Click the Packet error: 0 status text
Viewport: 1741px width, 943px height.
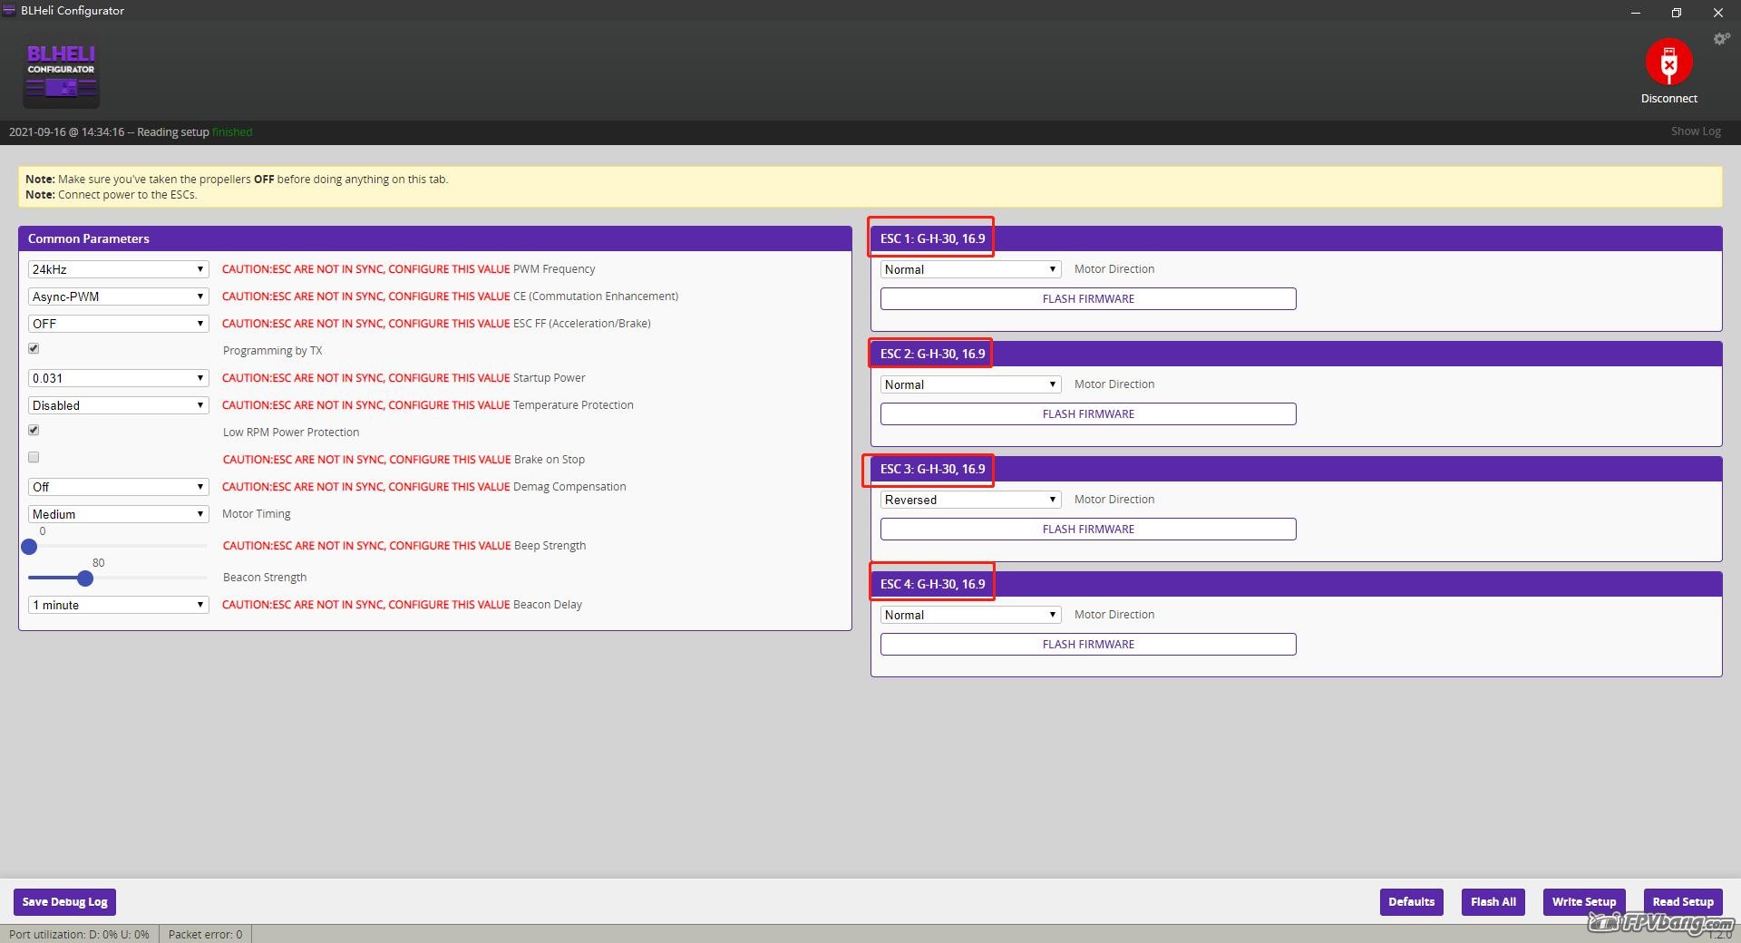(205, 934)
